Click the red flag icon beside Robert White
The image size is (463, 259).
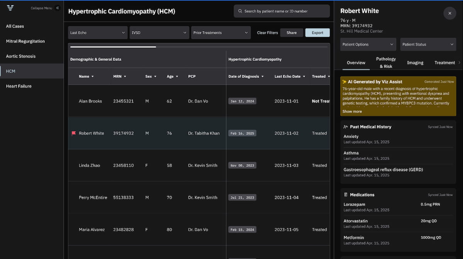(x=74, y=133)
